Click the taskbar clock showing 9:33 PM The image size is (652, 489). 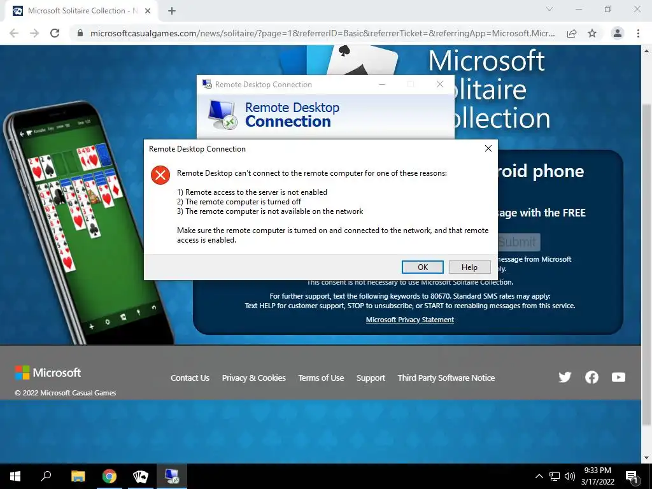(x=597, y=476)
